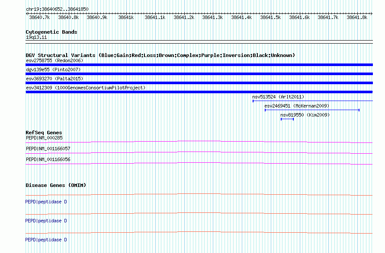Image resolution: width=385 pixels, height=253 pixels.
Task: Click the 38640.8k ruler tick label
Action: click(x=68, y=17)
